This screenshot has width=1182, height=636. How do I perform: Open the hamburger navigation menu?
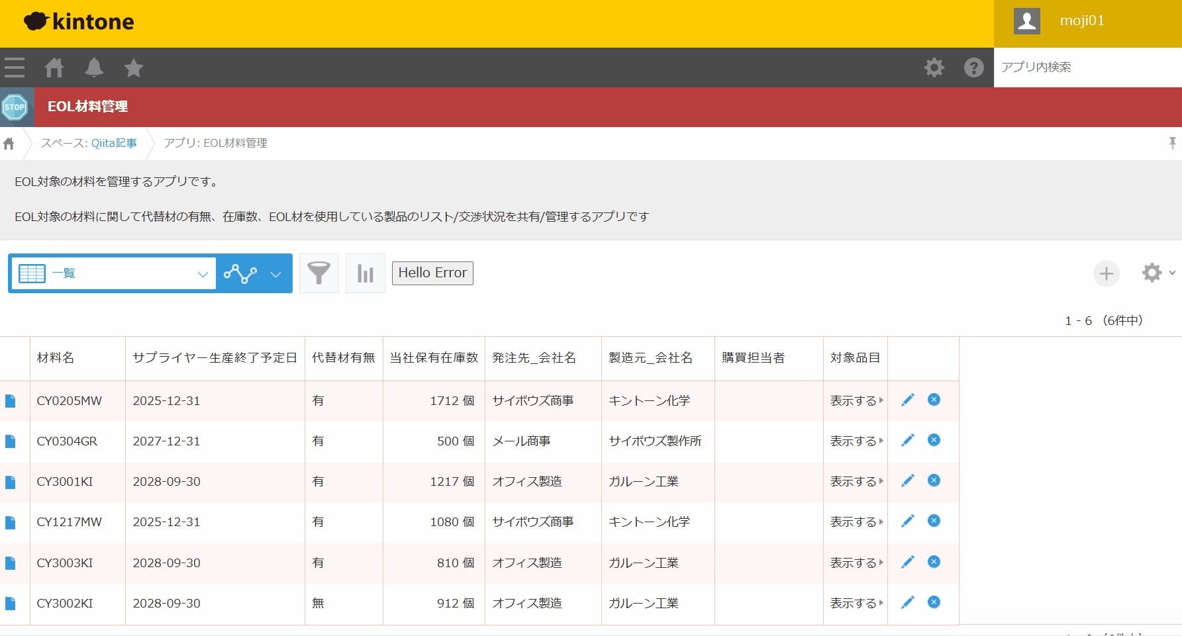point(14,67)
